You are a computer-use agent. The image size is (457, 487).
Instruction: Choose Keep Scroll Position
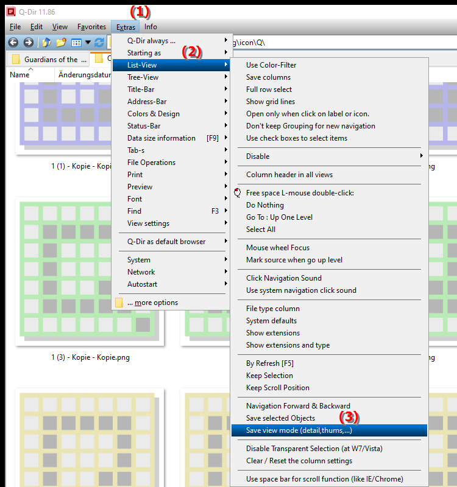[x=329, y=388]
